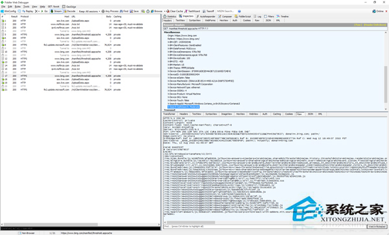Clear the browser cache
389x235 pixels.
click(x=174, y=11)
